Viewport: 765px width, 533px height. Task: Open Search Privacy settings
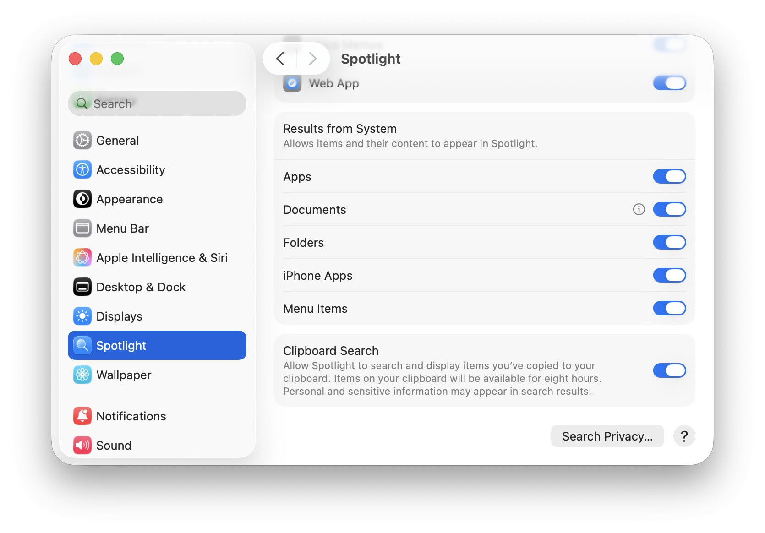(607, 436)
